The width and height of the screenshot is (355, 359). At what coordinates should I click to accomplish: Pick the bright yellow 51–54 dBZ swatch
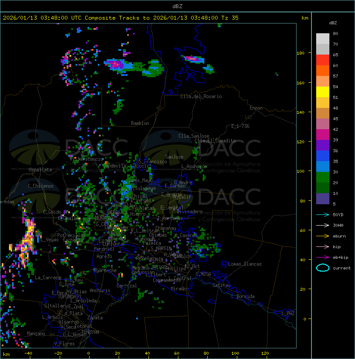point(323,92)
